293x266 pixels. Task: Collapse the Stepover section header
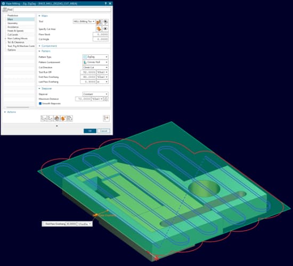[x=45, y=88]
